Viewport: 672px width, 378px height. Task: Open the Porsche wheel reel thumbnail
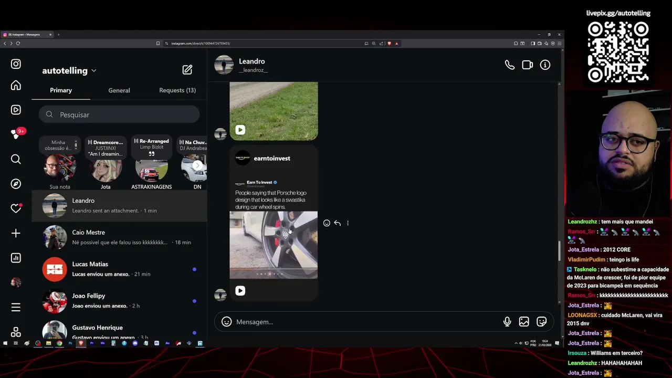pos(274,245)
